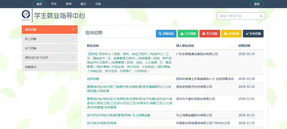Click the date 2018-10-24
Screen dimensions: 287x129
pos(246,54)
